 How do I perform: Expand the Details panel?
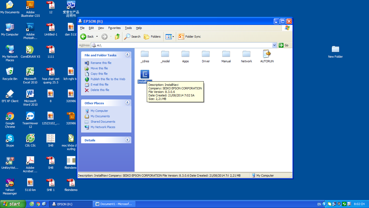click(128, 140)
